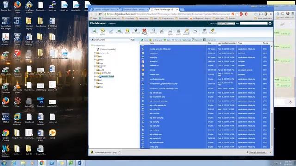Screen dimensions: 296x166
Task: Click the Home navigation button
Action: pos(145,40)
